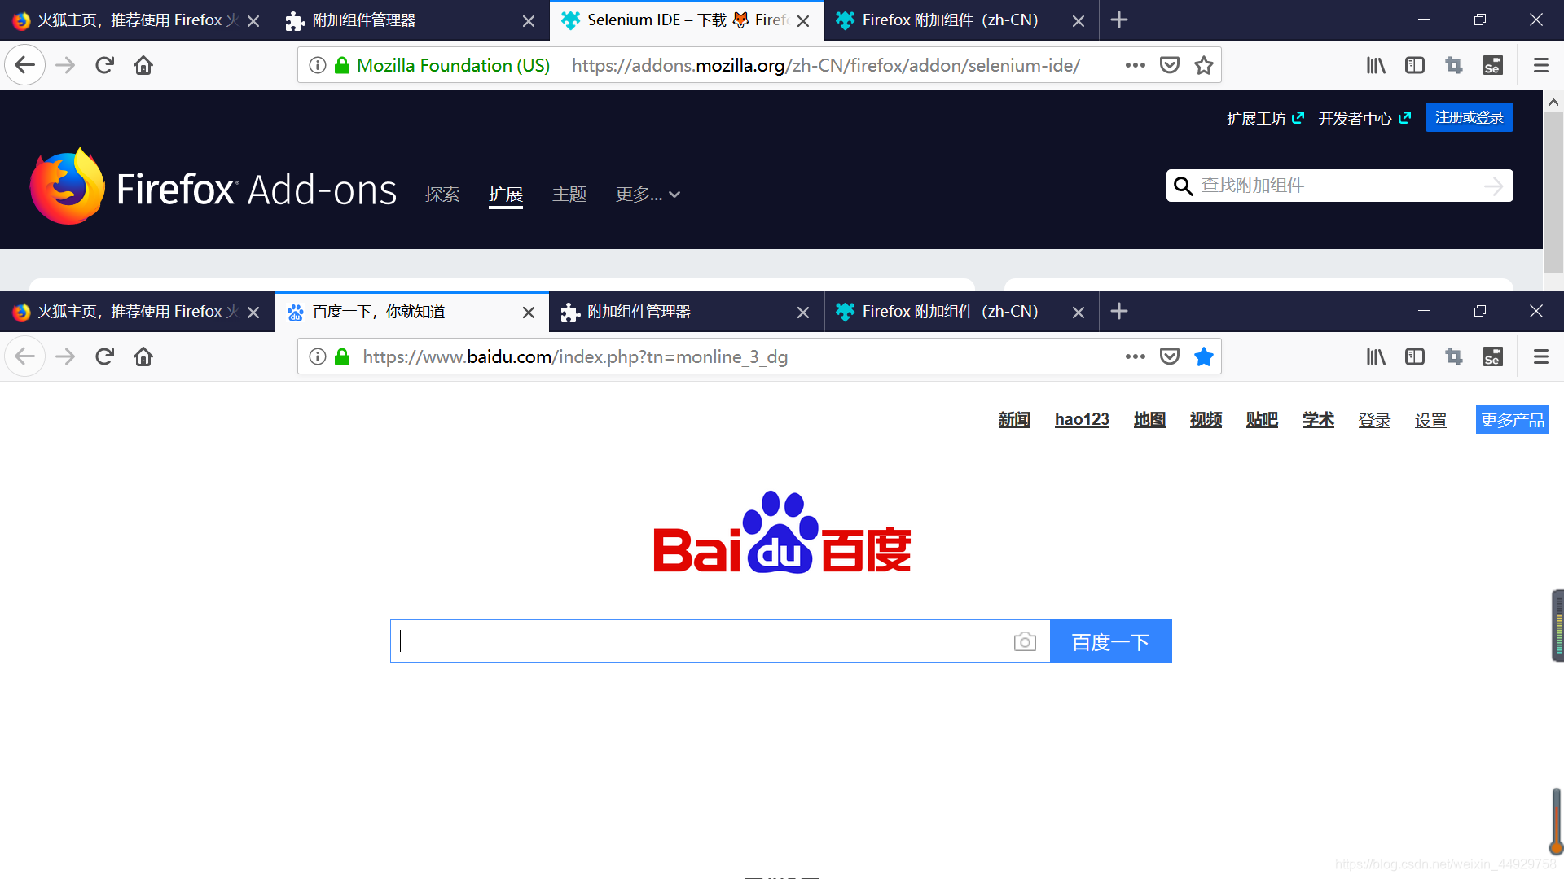Screen dimensions: 1564x879
Task: Open the 贴吧 link on Baidu
Action: pyautogui.click(x=1262, y=420)
